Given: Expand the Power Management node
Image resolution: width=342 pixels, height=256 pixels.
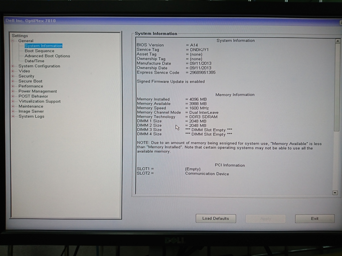Looking at the screenshot, I should click(x=13, y=91).
